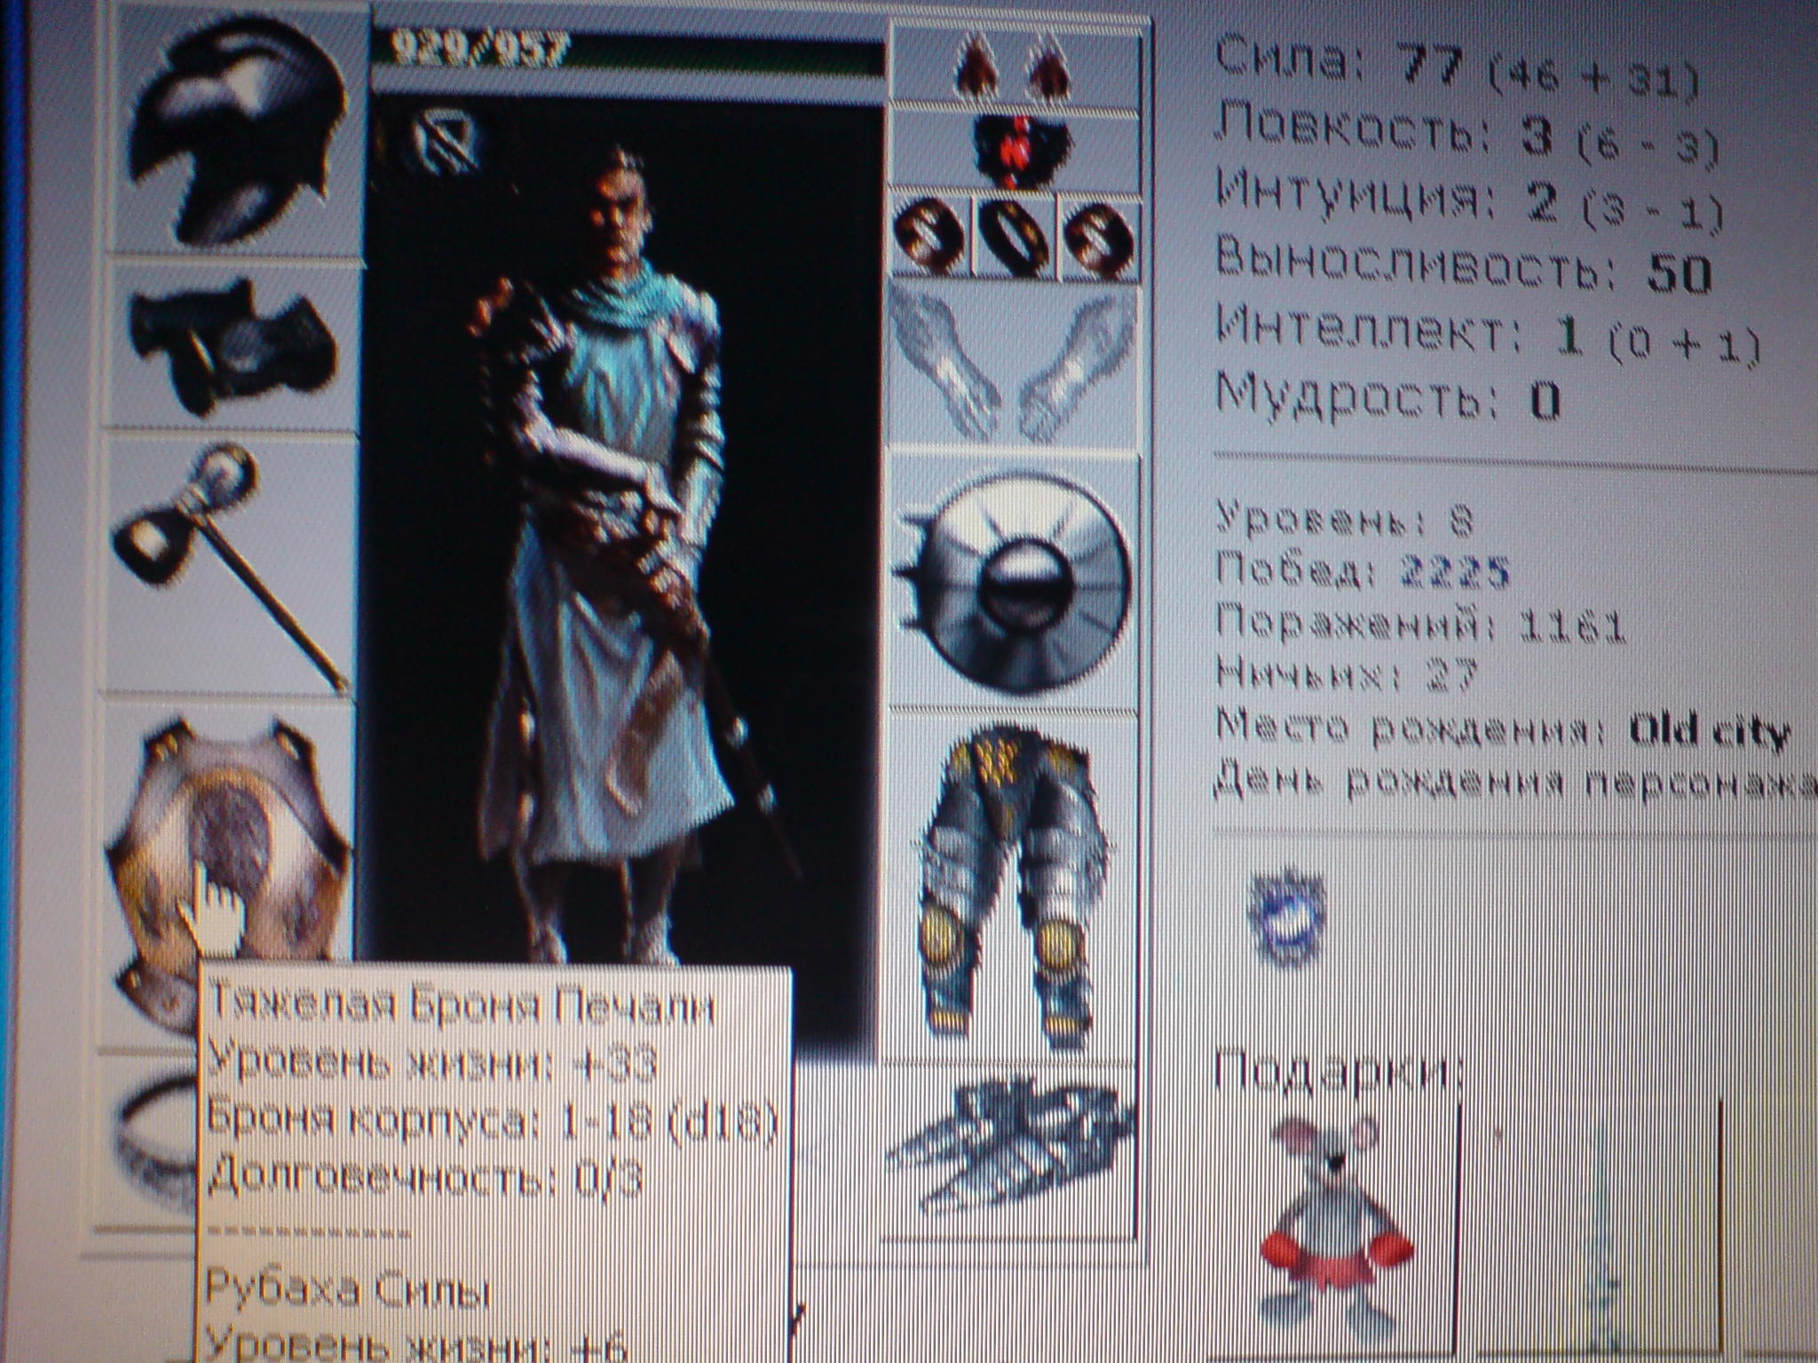Click the round shield slot
The height and width of the screenshot is (1363, 1818).
[x=1014, y=581]
